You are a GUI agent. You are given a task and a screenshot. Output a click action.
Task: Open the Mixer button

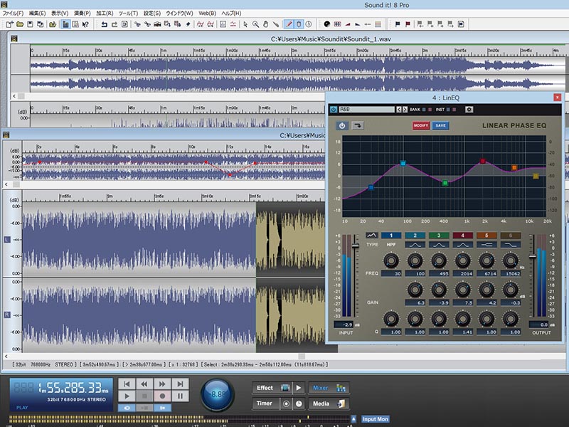(x=329, y=388)
